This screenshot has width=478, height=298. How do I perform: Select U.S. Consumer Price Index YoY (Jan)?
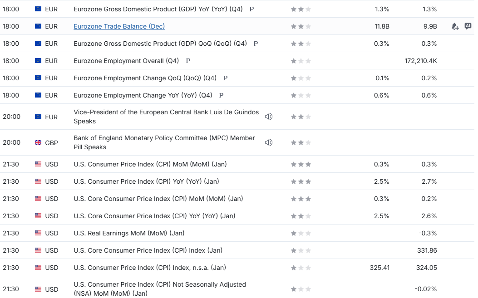pyautogui.click(x=146, y=181)
